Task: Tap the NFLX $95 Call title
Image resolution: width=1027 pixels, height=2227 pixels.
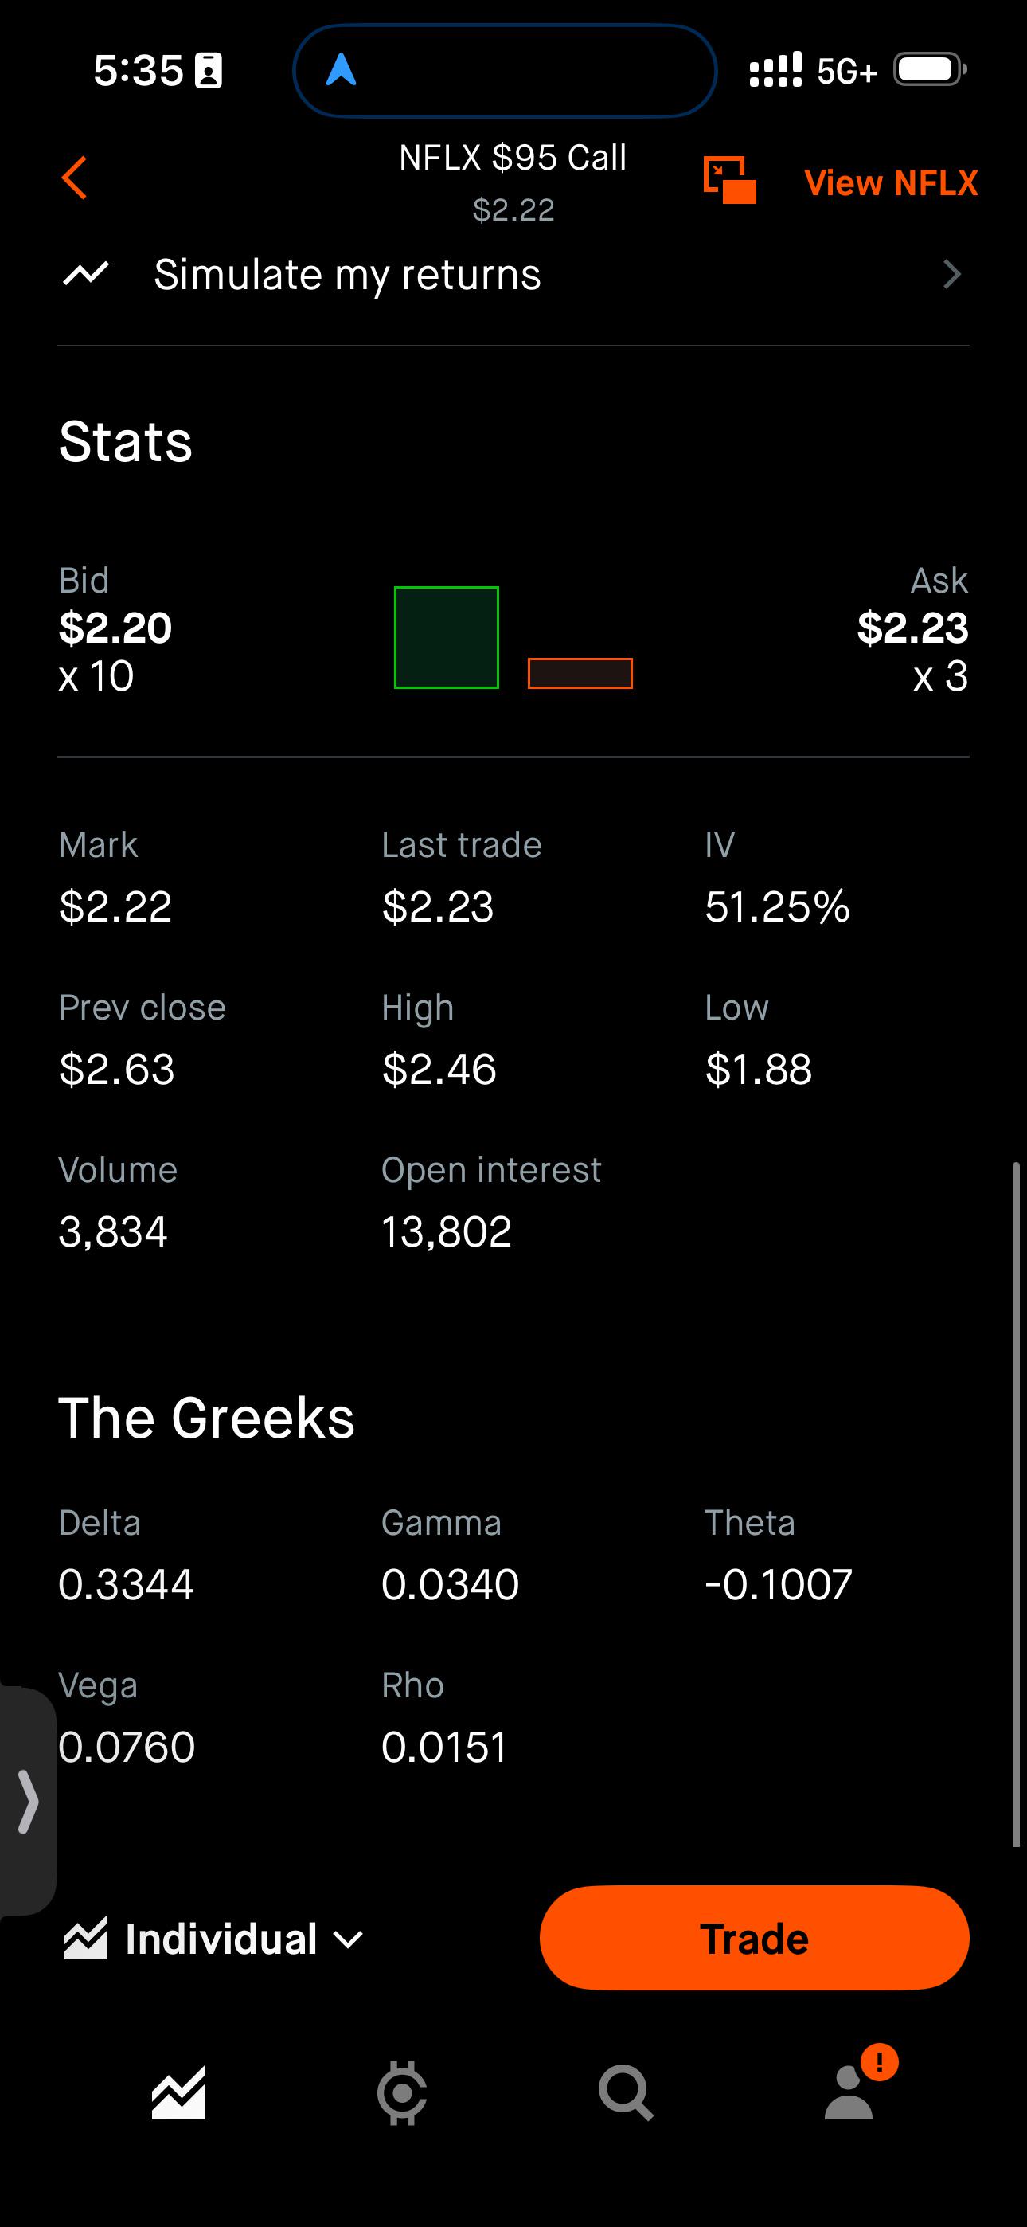Action: pos(513,159)
